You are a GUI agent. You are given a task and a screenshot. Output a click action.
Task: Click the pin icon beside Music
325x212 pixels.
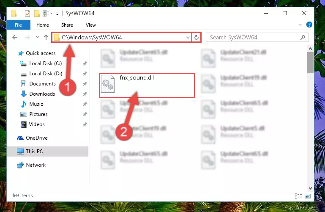(x=85, y=104)
